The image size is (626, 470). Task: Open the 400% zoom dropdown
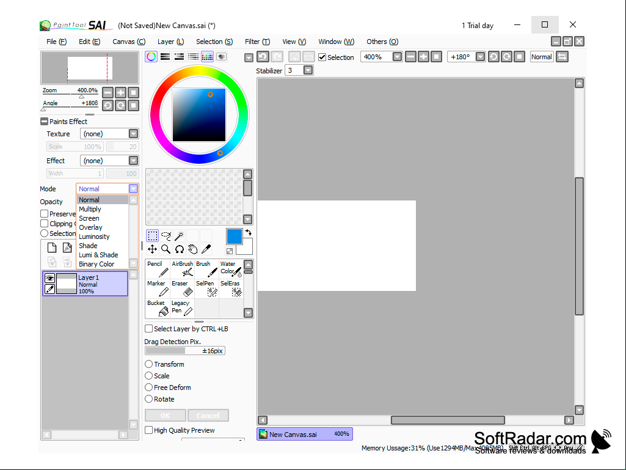pyautogui.click(x=397, y=57)
